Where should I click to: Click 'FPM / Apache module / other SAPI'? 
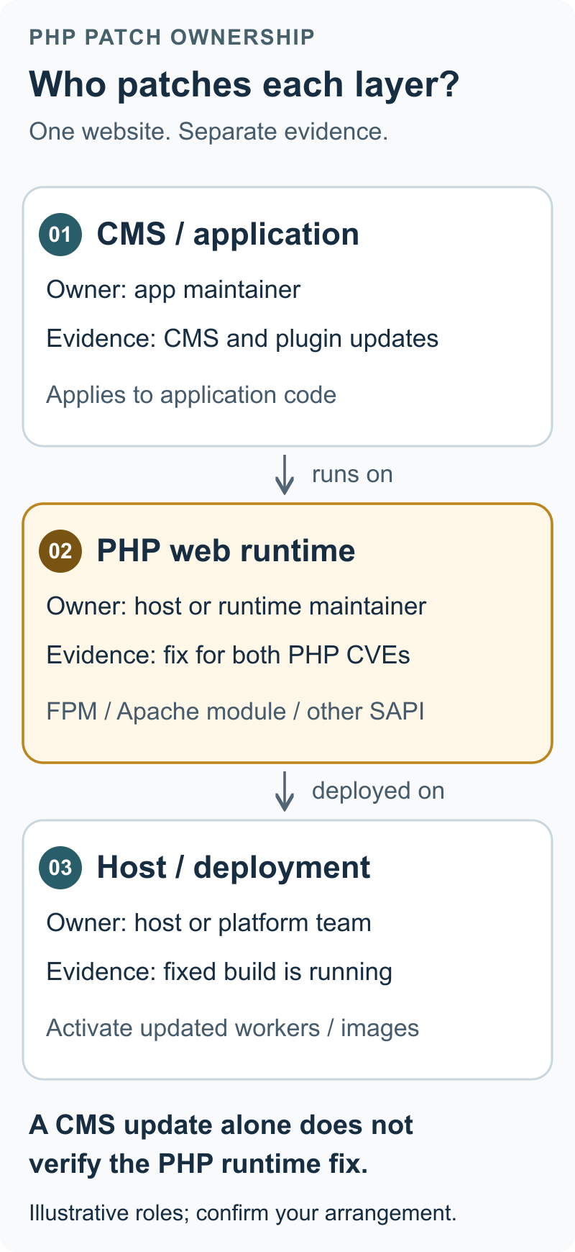pyautogui.click(x=235, y=712)
